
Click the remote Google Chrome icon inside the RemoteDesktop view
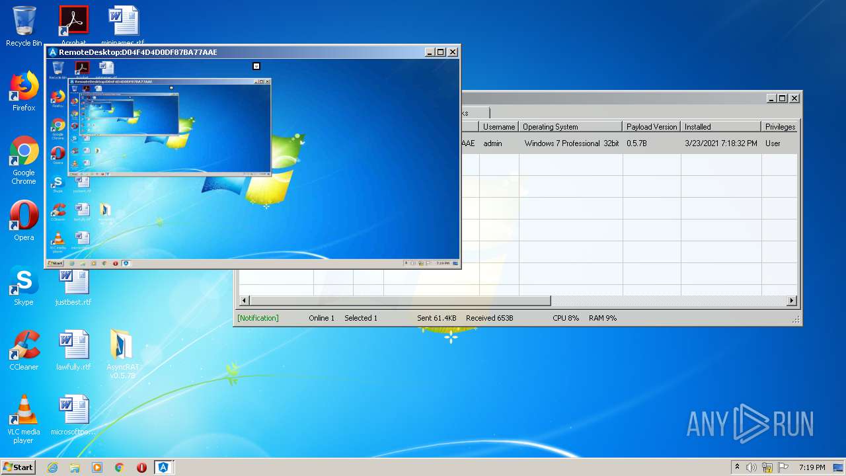point(58,128)
